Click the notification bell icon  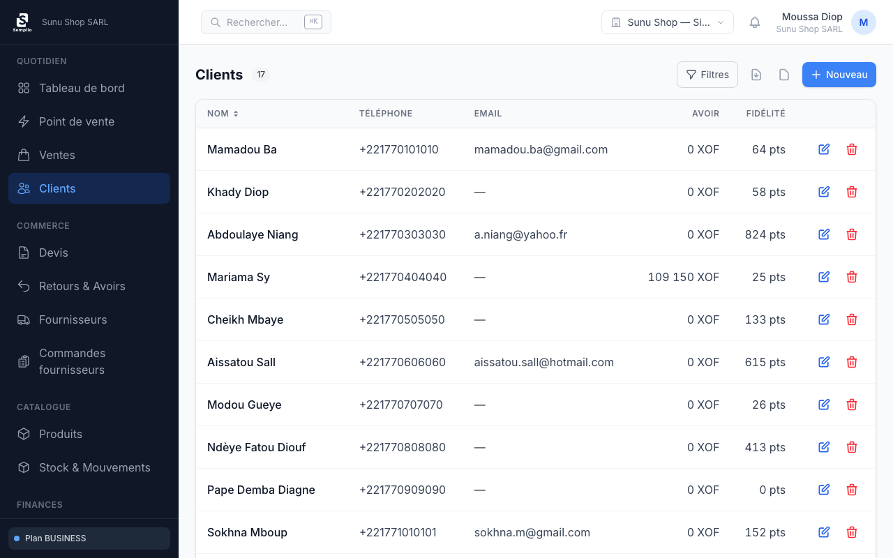tap(754, 22)
